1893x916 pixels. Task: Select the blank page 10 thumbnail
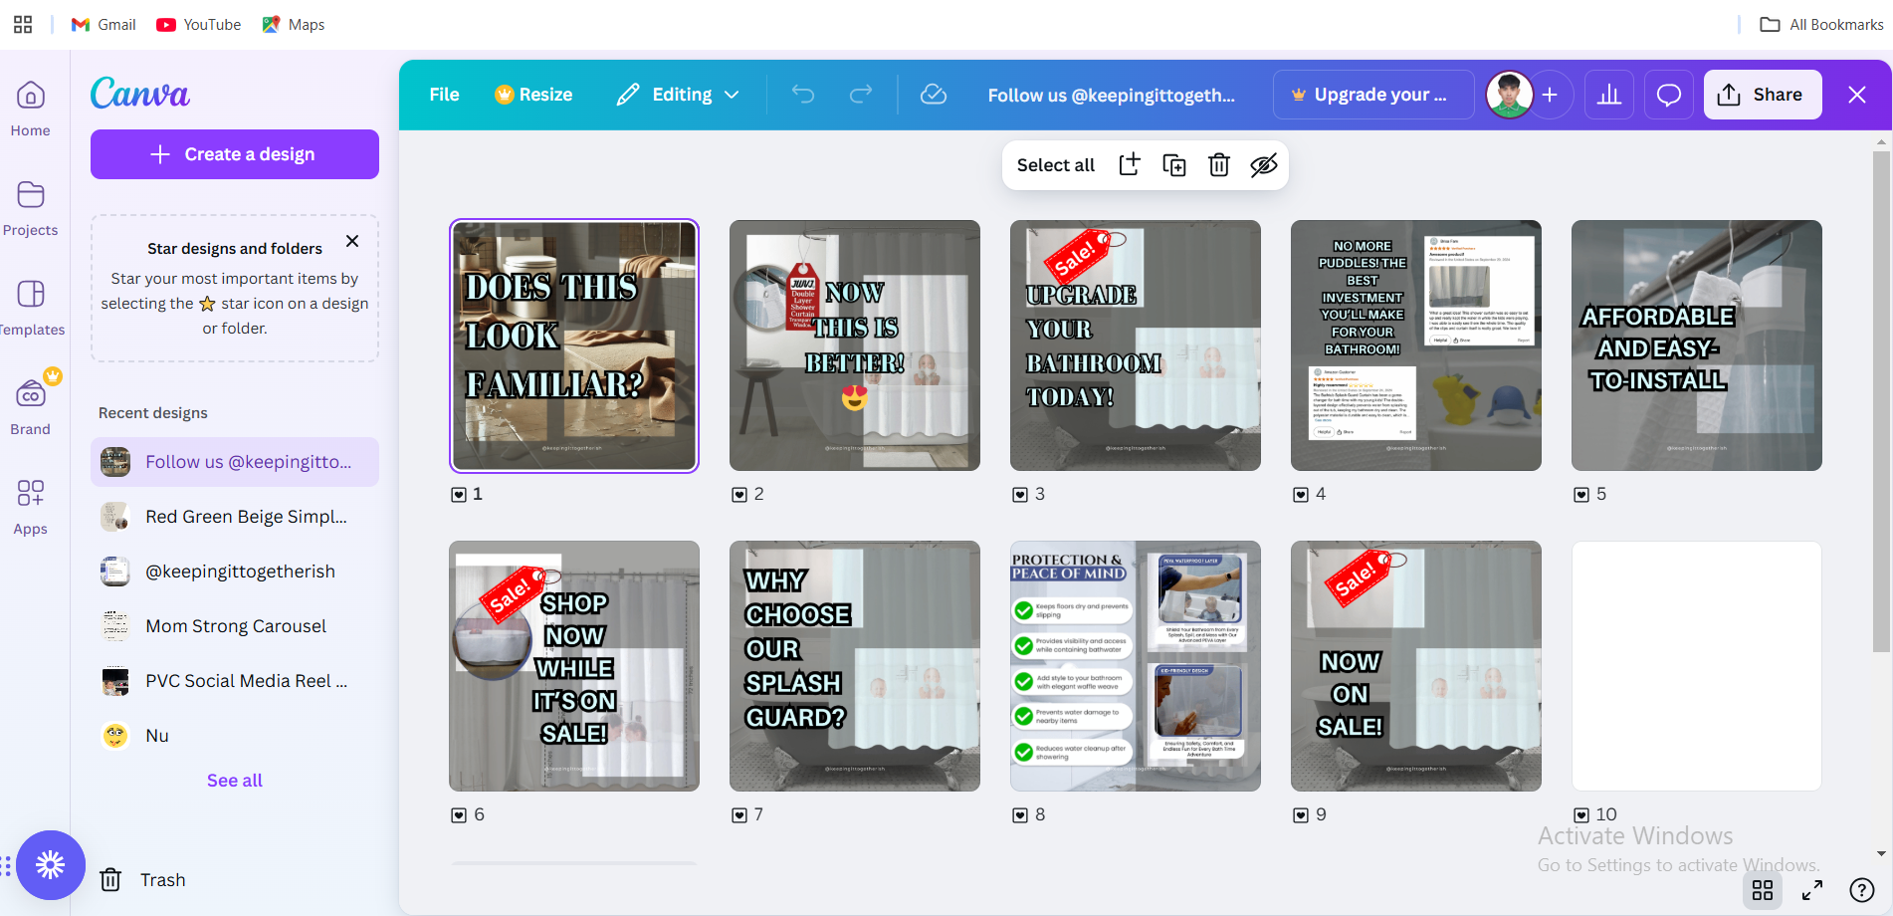click(1697, 666)
